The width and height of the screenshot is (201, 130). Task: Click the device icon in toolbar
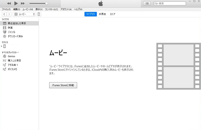[39, 14]
